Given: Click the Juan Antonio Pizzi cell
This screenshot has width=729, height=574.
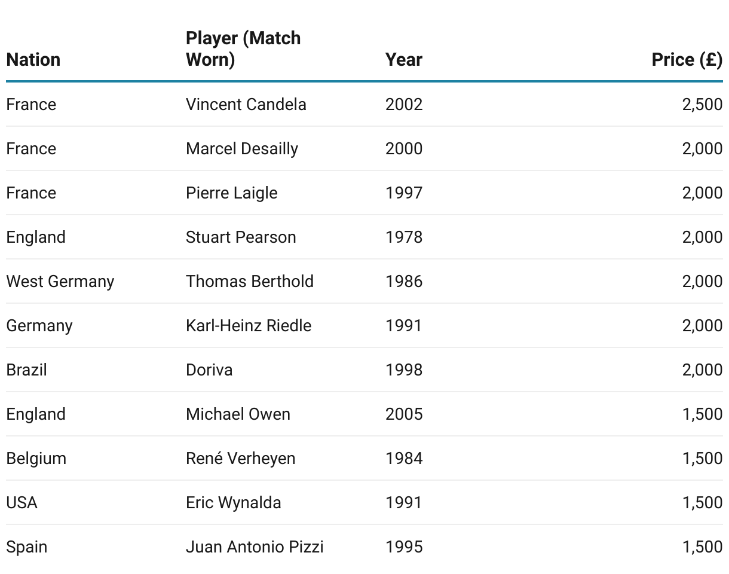Looking at the screenshot, I should [x=255, y=547].
